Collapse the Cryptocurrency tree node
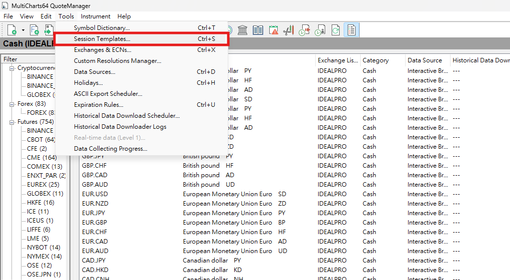Screen dimensions: 510x280 point(12,68)
